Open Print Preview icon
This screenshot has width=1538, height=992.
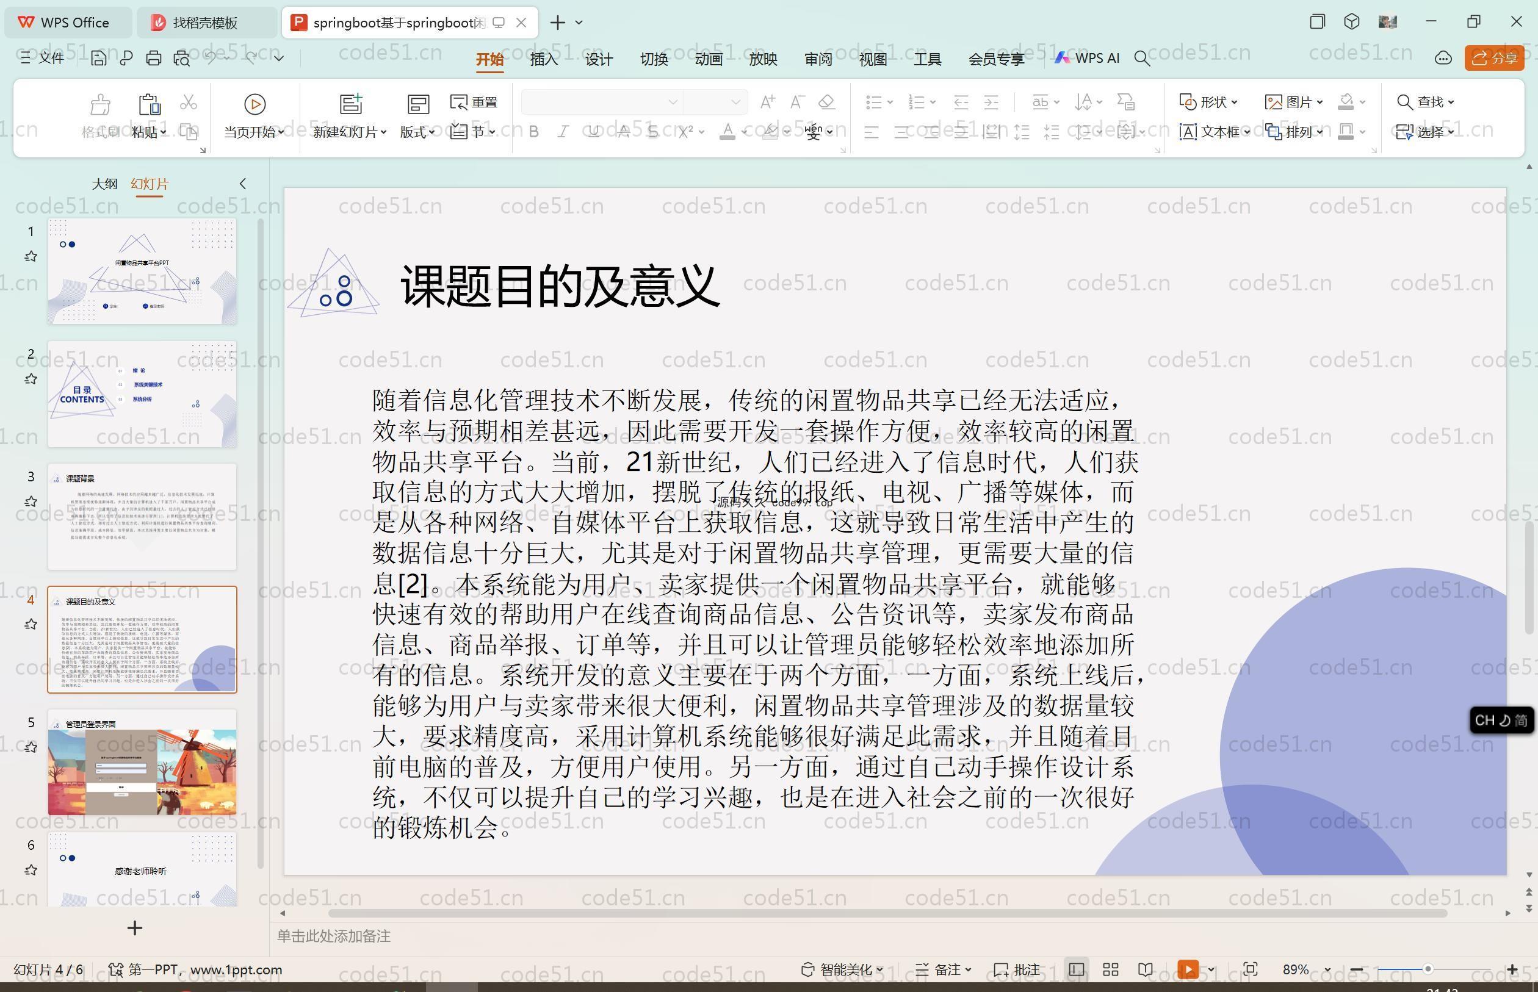[x=182, y=58]
